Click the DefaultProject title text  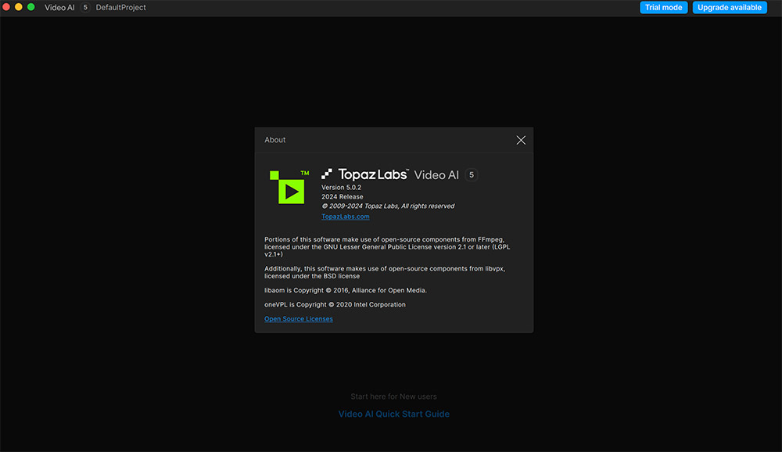coord(120,8)
